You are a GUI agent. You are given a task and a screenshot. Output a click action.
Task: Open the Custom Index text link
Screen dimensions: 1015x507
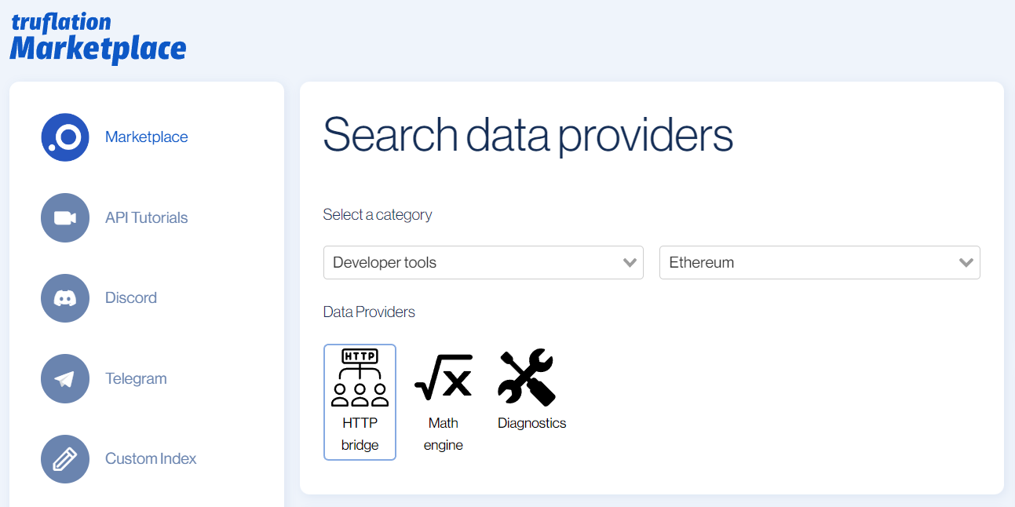coord(151,459)
